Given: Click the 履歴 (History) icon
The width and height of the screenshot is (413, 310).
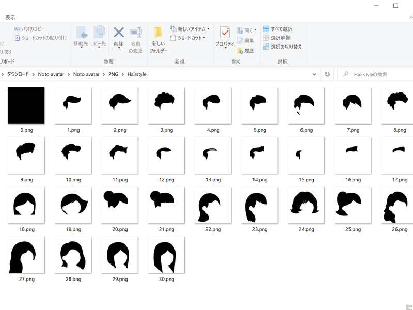Looking at the screenshot, I should (x=246, y=51).
